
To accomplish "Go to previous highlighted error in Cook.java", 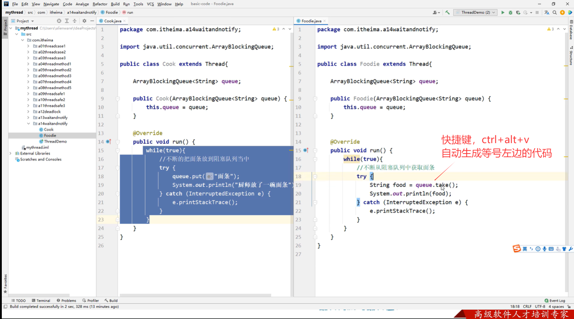I will 284,29.
